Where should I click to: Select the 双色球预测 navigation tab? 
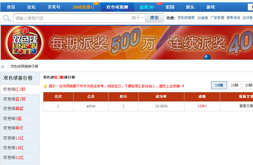point(117,7)
